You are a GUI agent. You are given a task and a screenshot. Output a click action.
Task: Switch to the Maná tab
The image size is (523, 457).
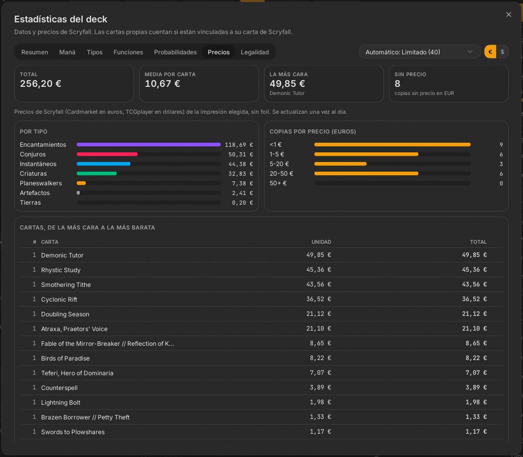[x=68, y=52]
